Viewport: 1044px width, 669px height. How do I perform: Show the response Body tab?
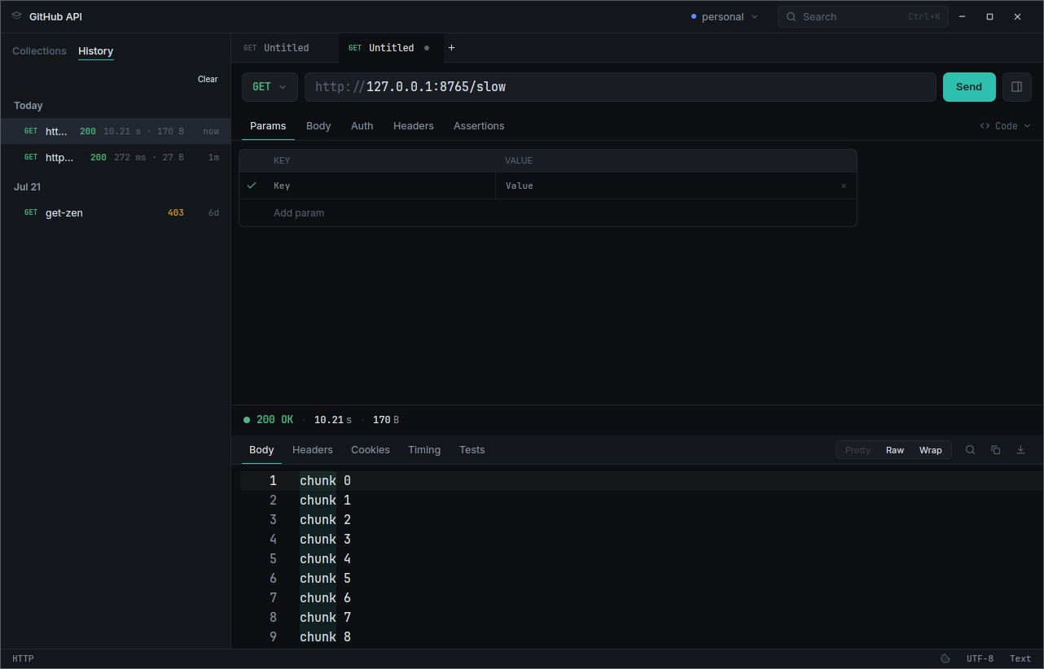click(x=261, y=450)
